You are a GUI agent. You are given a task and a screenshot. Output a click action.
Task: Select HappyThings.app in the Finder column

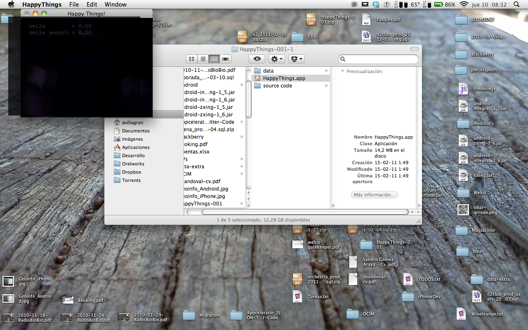click(291, 78)
